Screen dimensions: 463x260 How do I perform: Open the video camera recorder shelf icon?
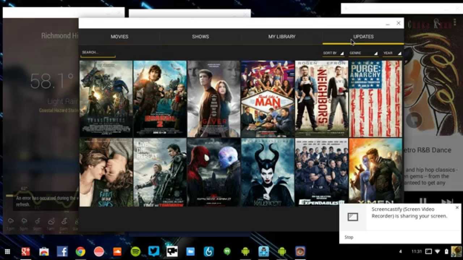pyautogui.click(x=172, y=251)
